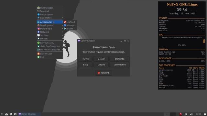Click the Conky Chooser title bar icon
Viewport: 207px width, 116px height.
[x=79, y=41]
